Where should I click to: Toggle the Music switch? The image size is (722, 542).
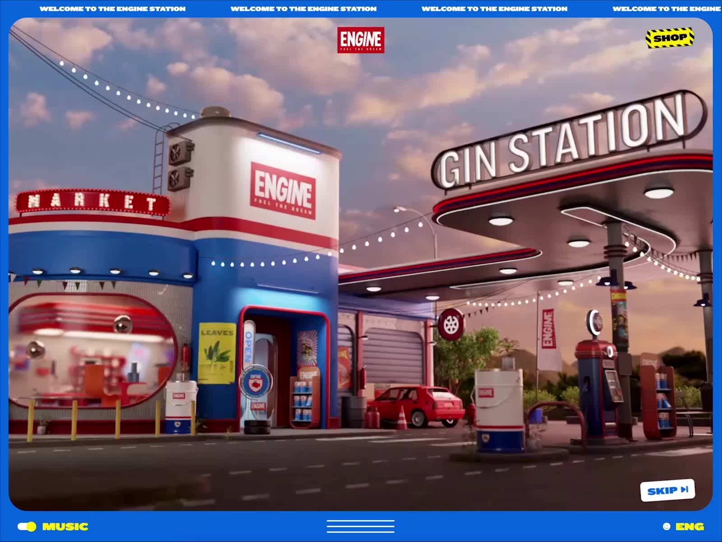tap(27, 527)
